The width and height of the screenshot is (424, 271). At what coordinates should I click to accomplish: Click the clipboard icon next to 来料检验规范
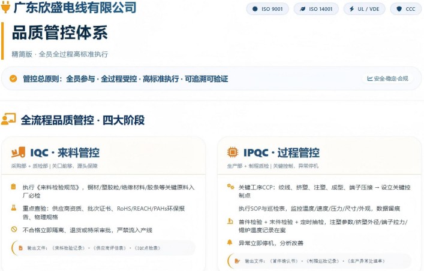coord(13,187)
